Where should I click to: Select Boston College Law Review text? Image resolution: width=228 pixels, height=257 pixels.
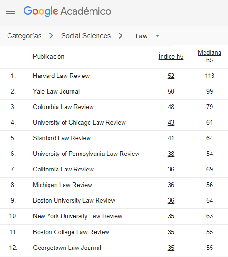pos(71,232)
